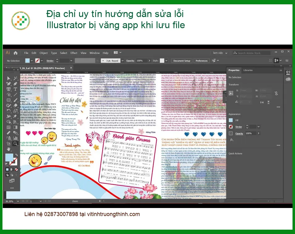
Task: Select the Eraser tool
Action: [x=15, y=106]
